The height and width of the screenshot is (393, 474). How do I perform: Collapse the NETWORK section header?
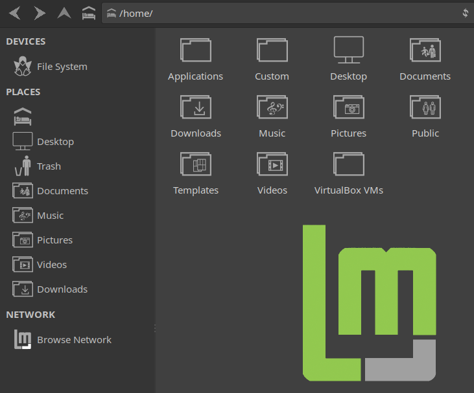tap(30, 315)
